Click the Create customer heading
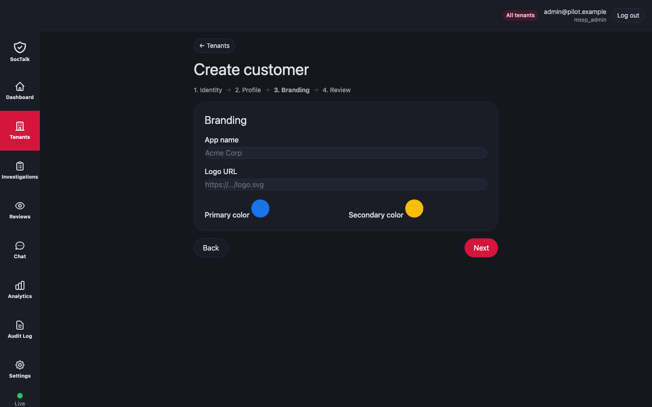The image size is (652, 407). point(251,70)
